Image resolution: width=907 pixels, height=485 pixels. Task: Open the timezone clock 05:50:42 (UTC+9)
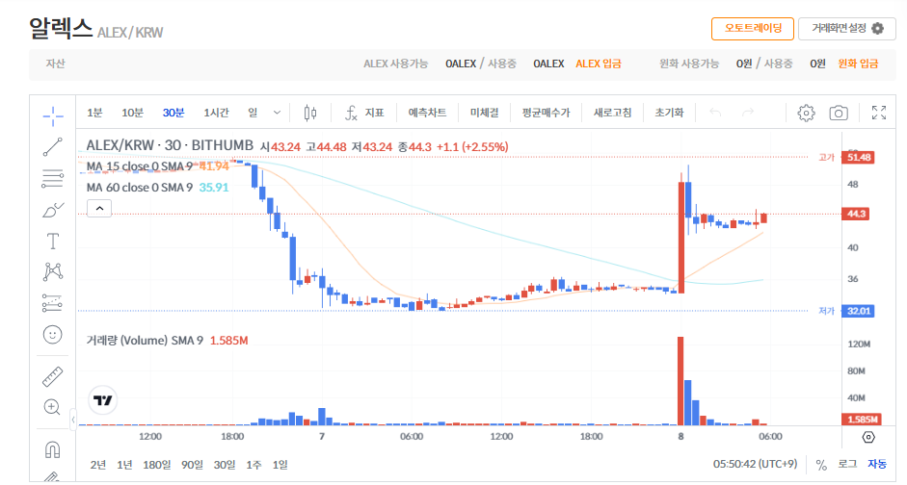tap(755, 464)
